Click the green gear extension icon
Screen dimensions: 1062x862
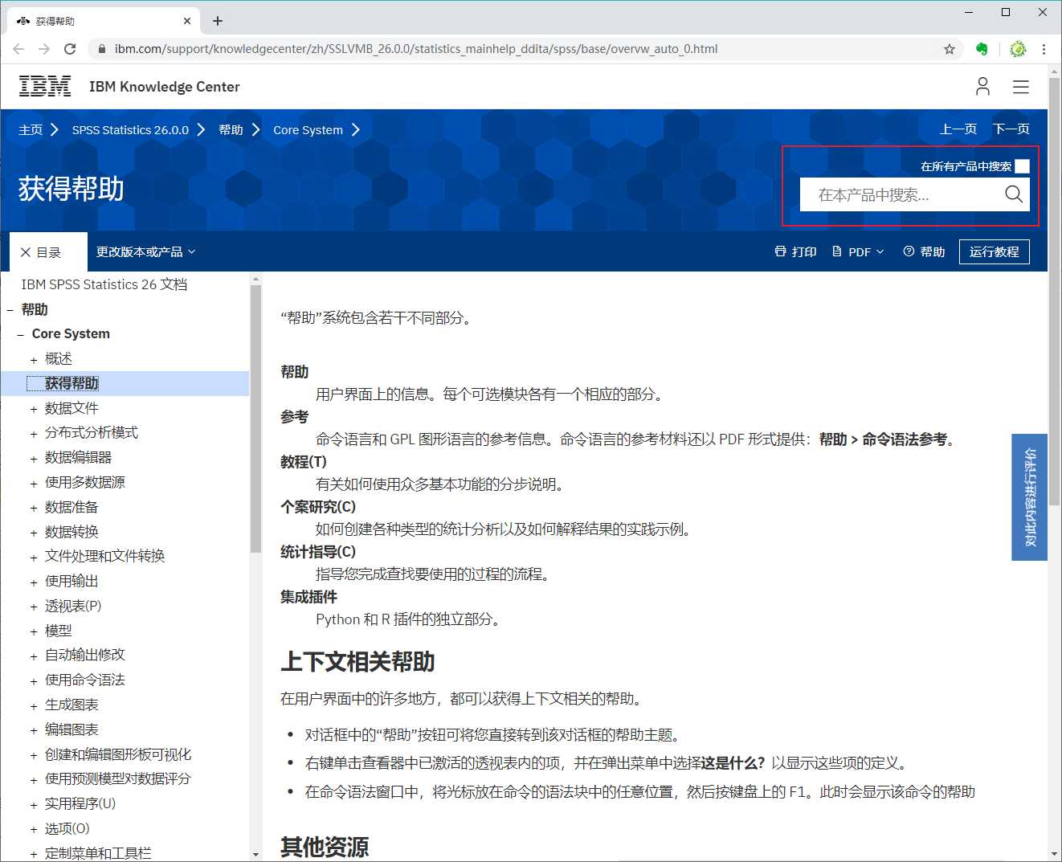[x=1018, y=49]
